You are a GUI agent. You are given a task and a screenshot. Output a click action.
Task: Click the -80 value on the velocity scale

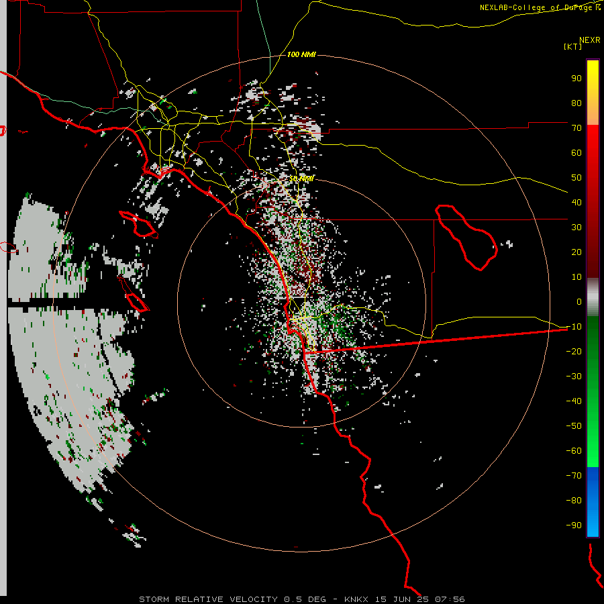coord(574,501)
